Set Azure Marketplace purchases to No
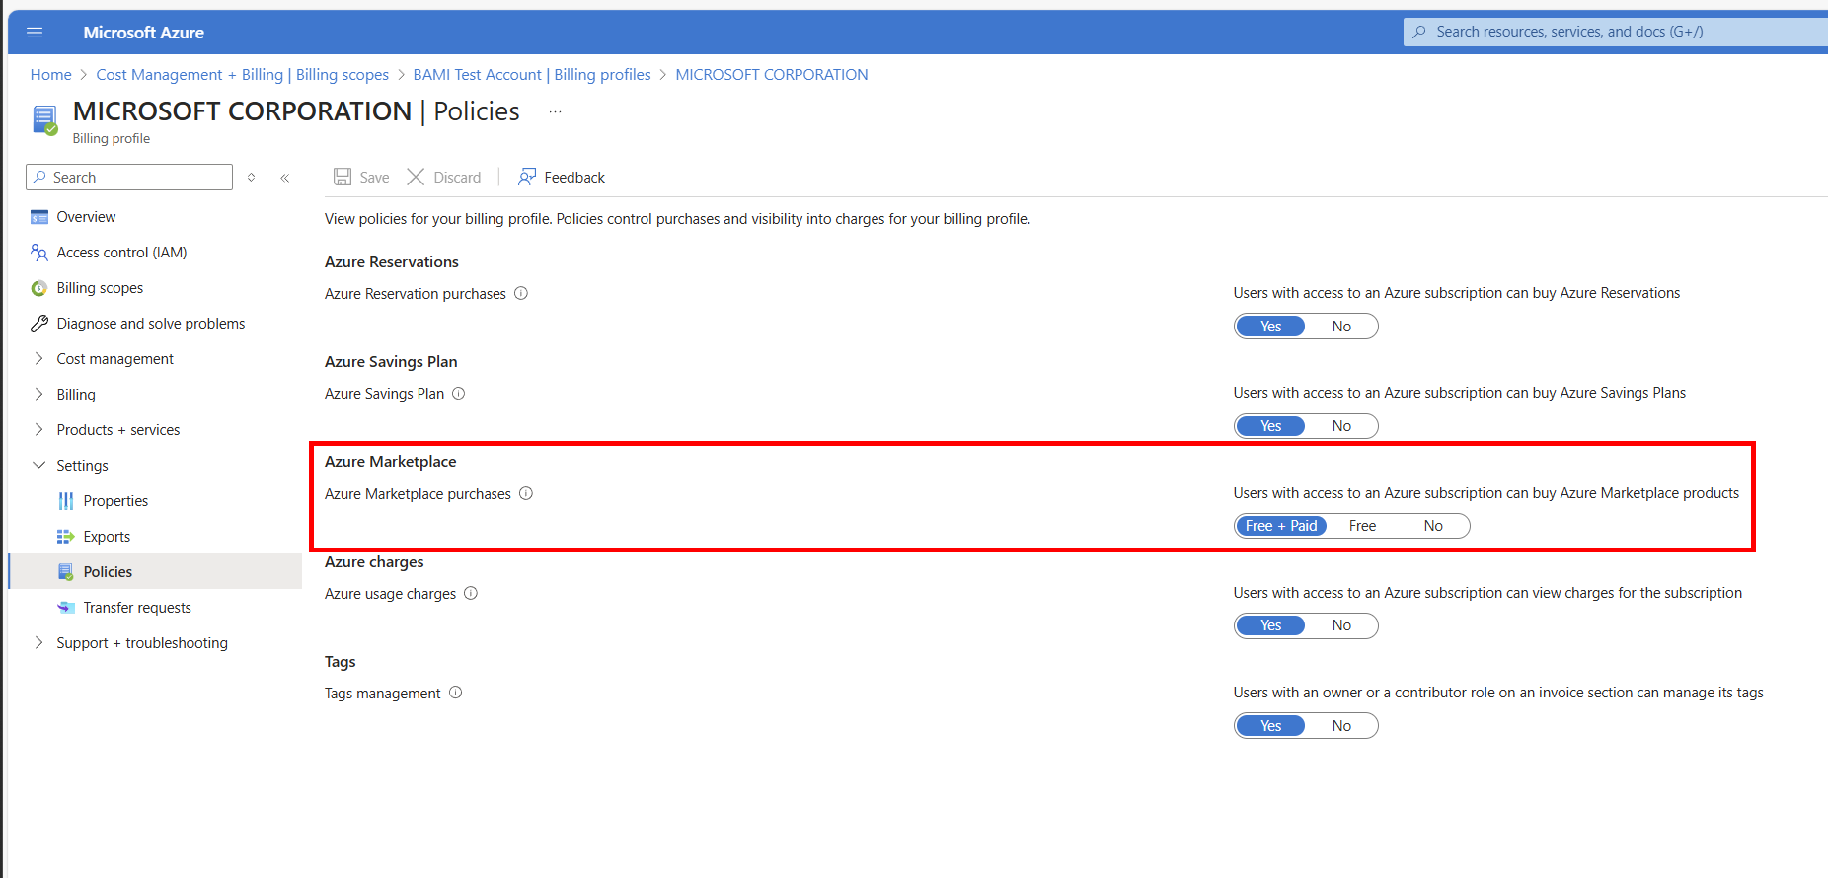The height and width of the screenshot is (878, 1828). (1433, 526)
